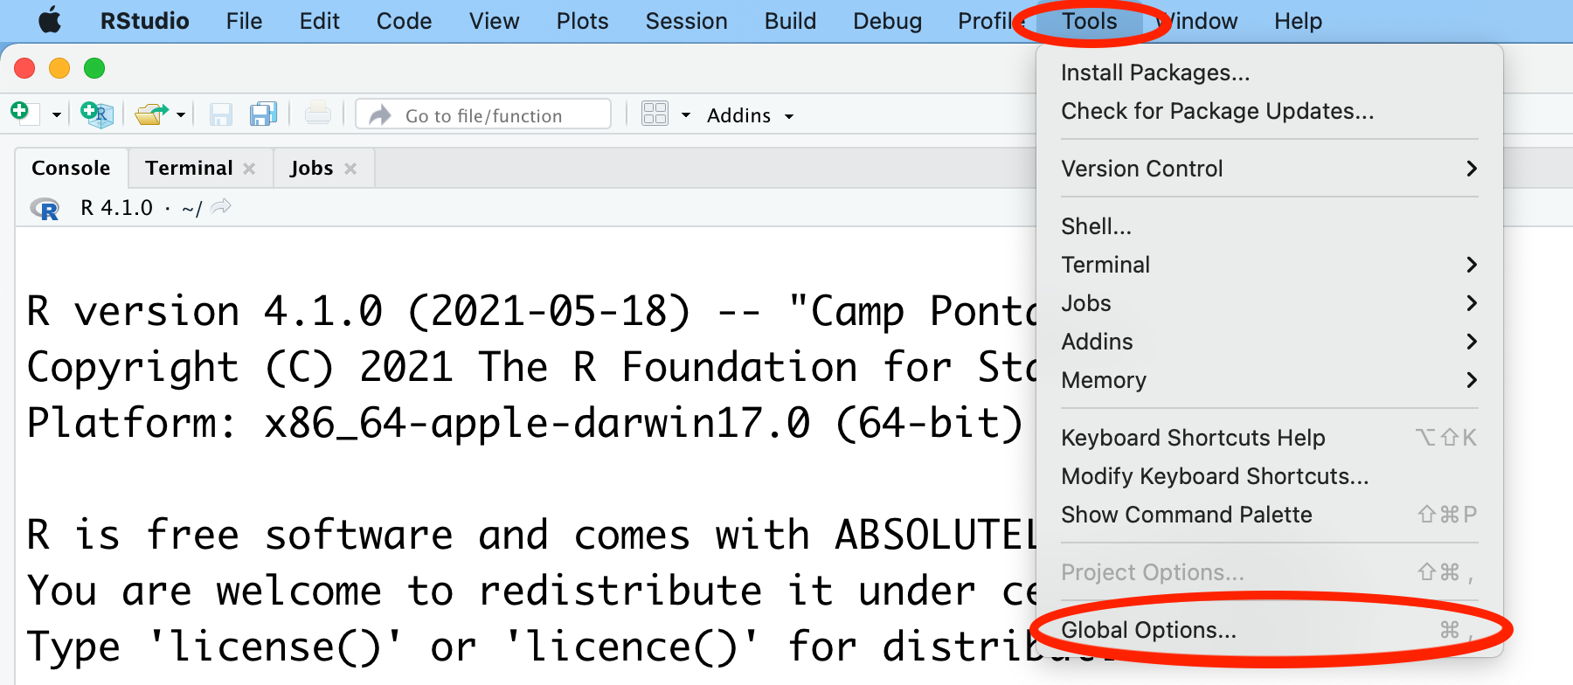Open the Code menu
The height and width of the screenshot is (685, 1573).
[x=404, y=21]
